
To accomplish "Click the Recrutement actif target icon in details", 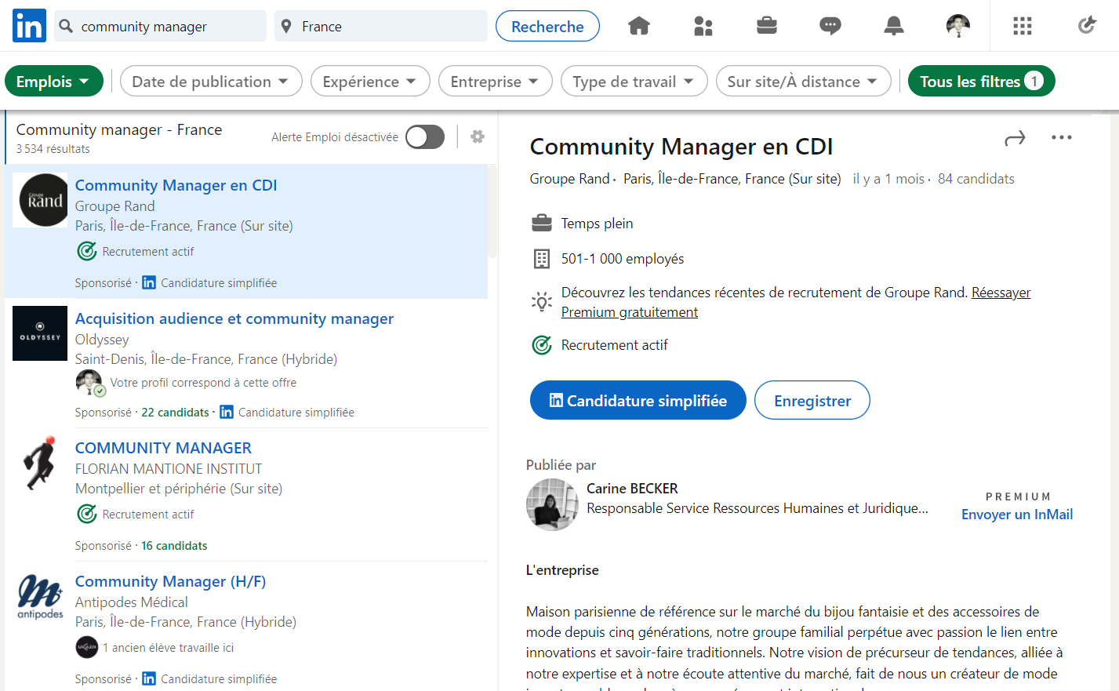I will 542,345.
